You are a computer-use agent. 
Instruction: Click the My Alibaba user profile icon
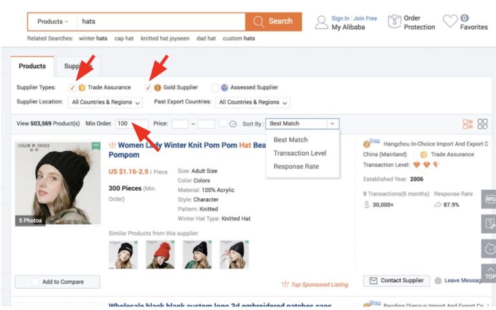pos(322,23)
